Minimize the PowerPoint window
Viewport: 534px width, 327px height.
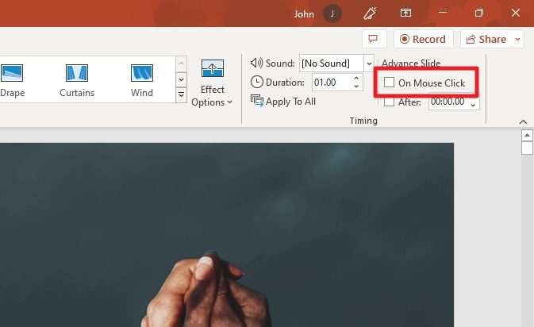(x=443, y=13)
